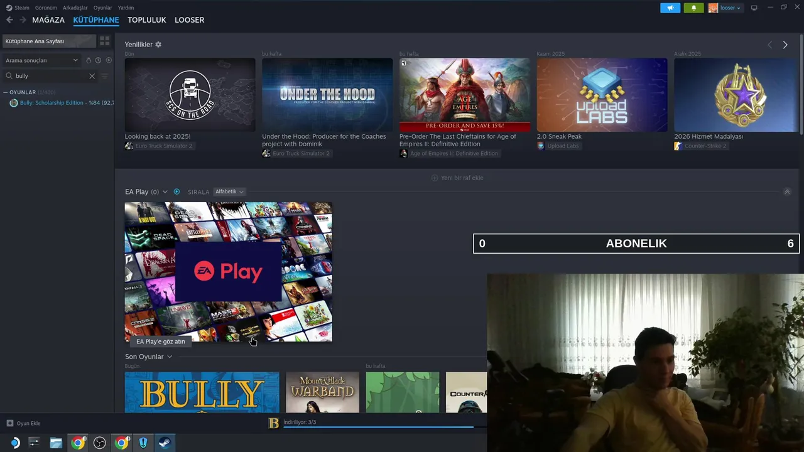Click the bully search field

click(x=52, y=76)
